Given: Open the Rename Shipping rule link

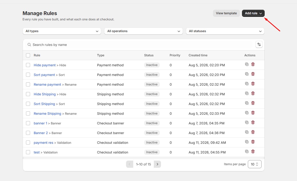Looking at the screenshot, I should tap(48, 113).
